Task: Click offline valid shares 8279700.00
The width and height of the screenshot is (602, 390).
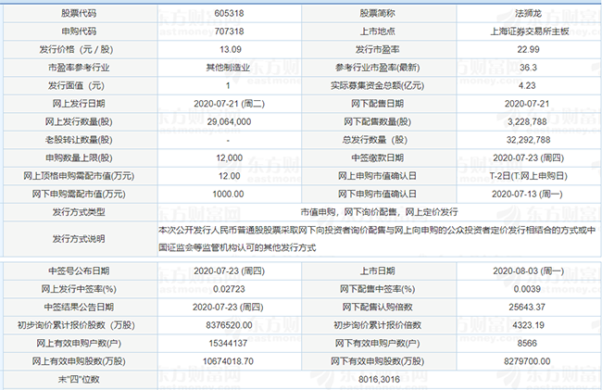Action: point(527,361)
